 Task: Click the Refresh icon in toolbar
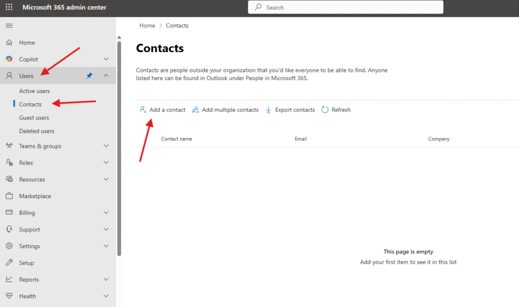pyautogui.click(x=325, y=110)
